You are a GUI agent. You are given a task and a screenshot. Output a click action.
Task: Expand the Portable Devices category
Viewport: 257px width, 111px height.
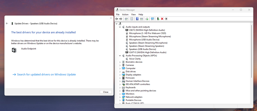pyautogui.click(x=120, y=100)
